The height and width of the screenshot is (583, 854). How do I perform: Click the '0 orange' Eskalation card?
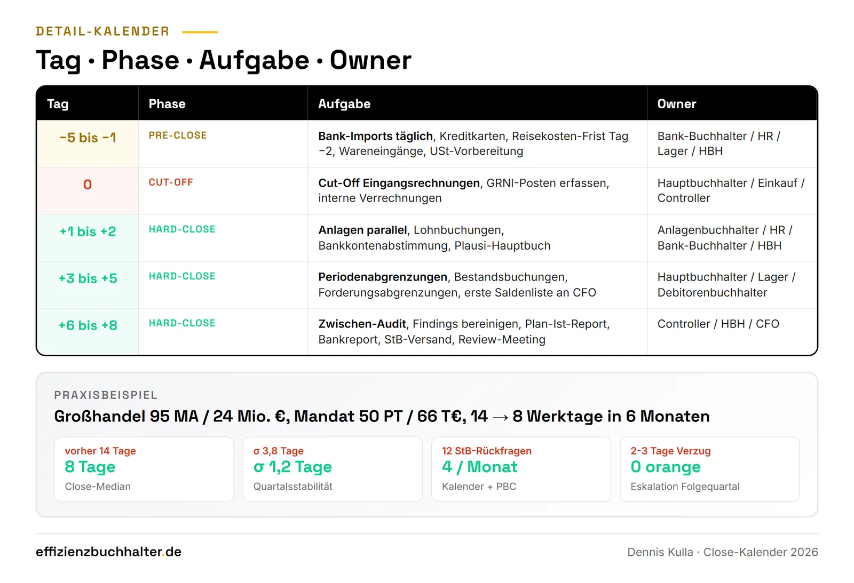pyautogui.click(x=710, y=469)
